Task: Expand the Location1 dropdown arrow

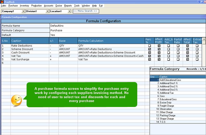Action: tap(69, 11)
